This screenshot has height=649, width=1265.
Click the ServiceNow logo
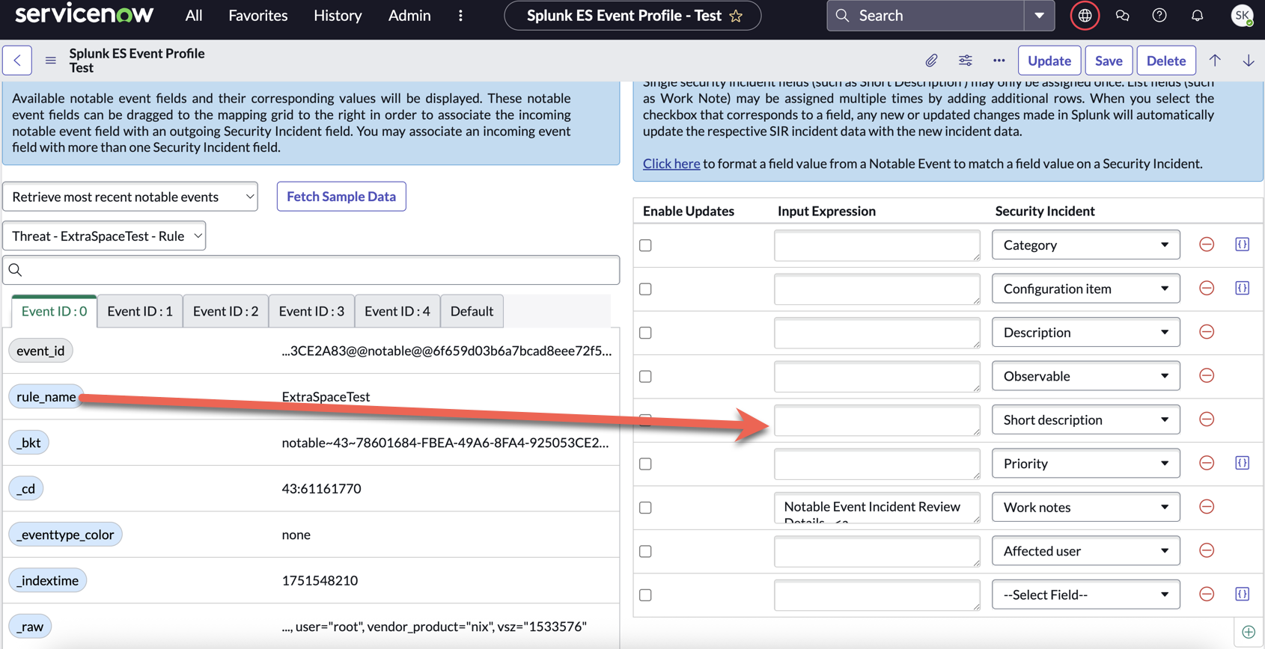tap(84, 13)
